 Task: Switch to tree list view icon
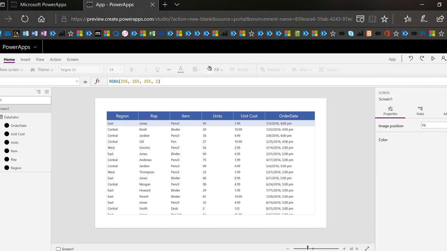(x=38, y=92)
